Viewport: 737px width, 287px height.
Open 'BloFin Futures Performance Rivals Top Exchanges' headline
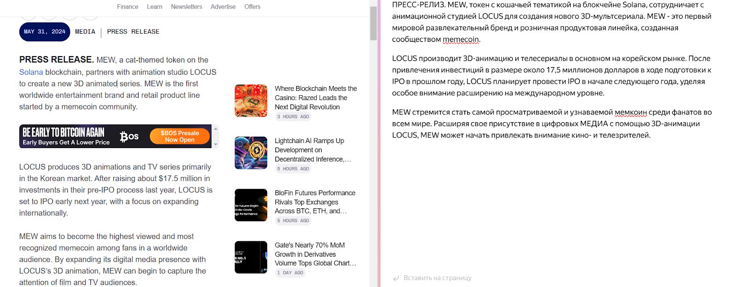tap(315, 202)
